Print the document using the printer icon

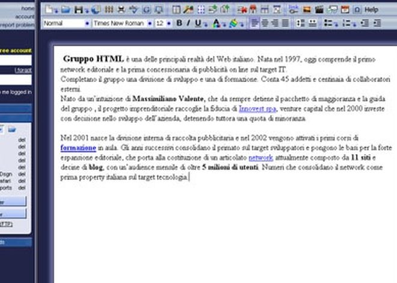(122, 10)
